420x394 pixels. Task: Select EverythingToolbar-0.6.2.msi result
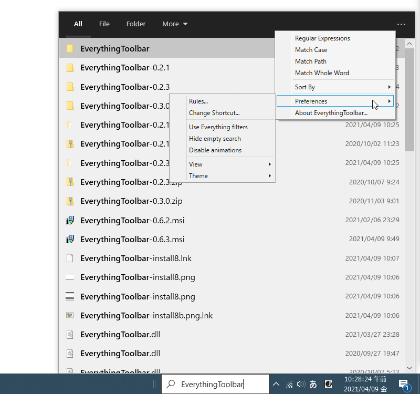(232, 220)
